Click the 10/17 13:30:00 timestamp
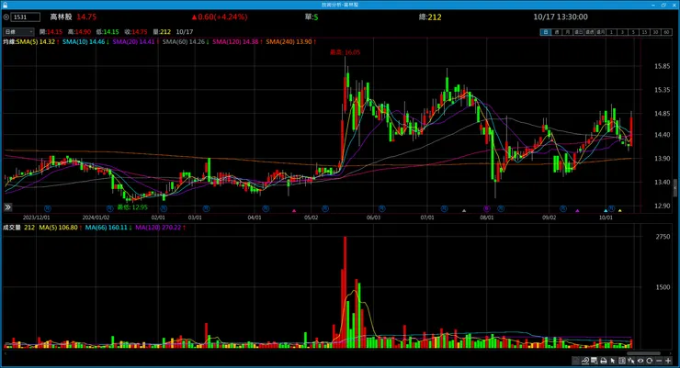 [561, 17]
